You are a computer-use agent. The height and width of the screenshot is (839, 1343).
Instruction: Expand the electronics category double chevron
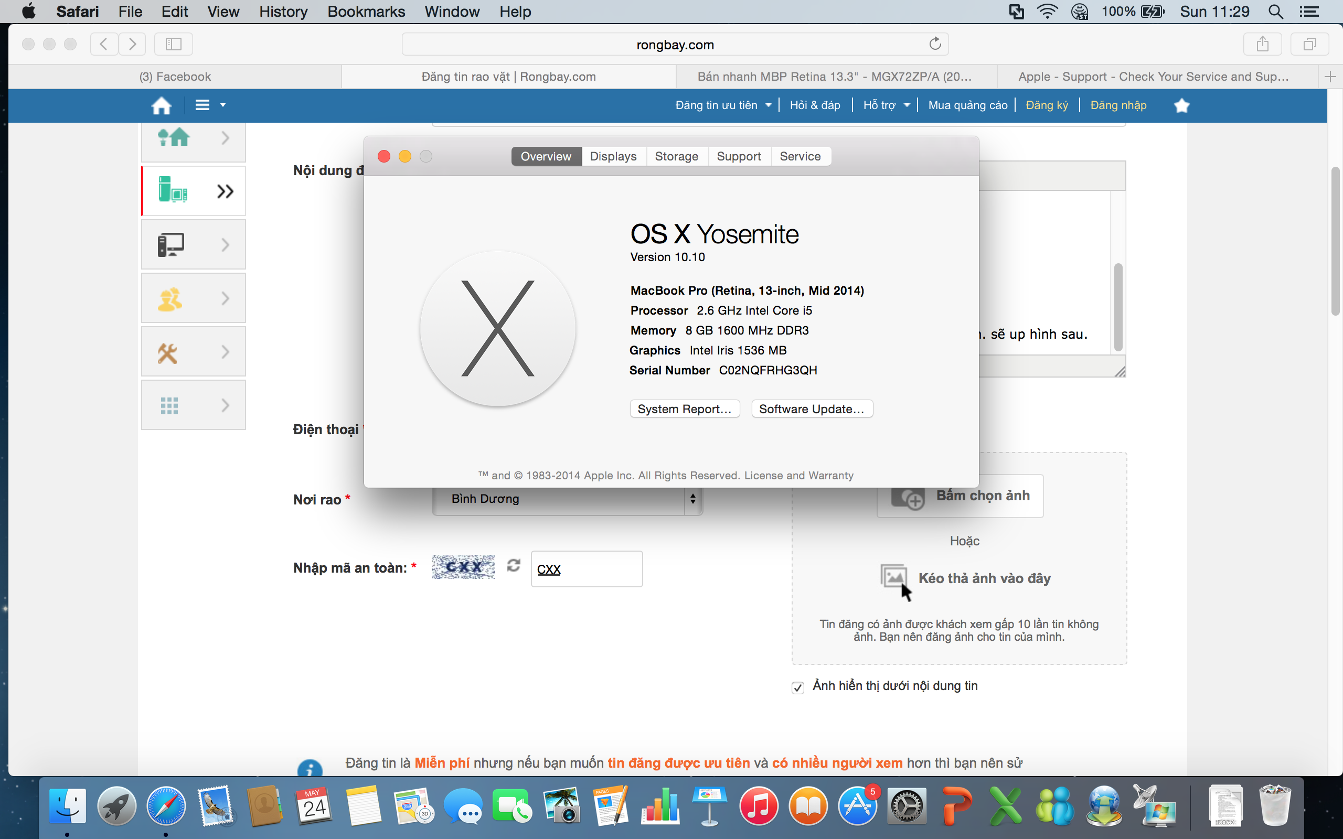(x=225, y=191)
